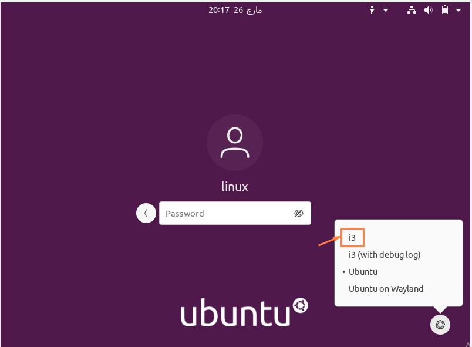Open the accessibility menu icon
The image size is (472, 347).
[372, 10]
